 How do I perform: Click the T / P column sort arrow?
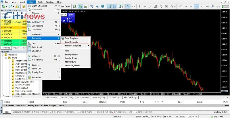[162, 102]
